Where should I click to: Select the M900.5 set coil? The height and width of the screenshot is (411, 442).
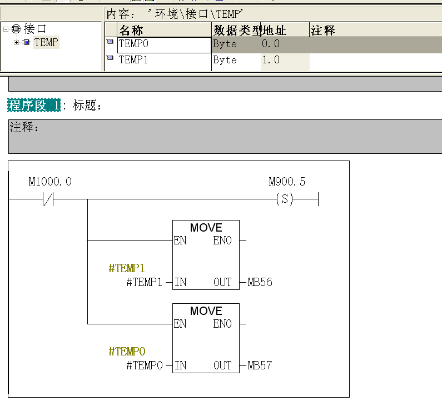click(x=285, y=199)
